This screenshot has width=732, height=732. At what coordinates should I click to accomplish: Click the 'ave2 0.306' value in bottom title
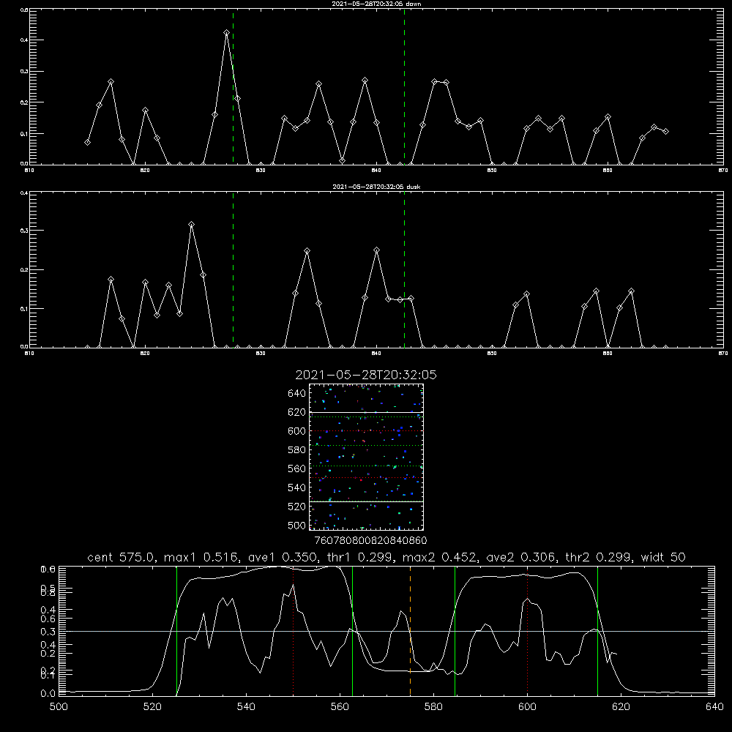(522, 557)
